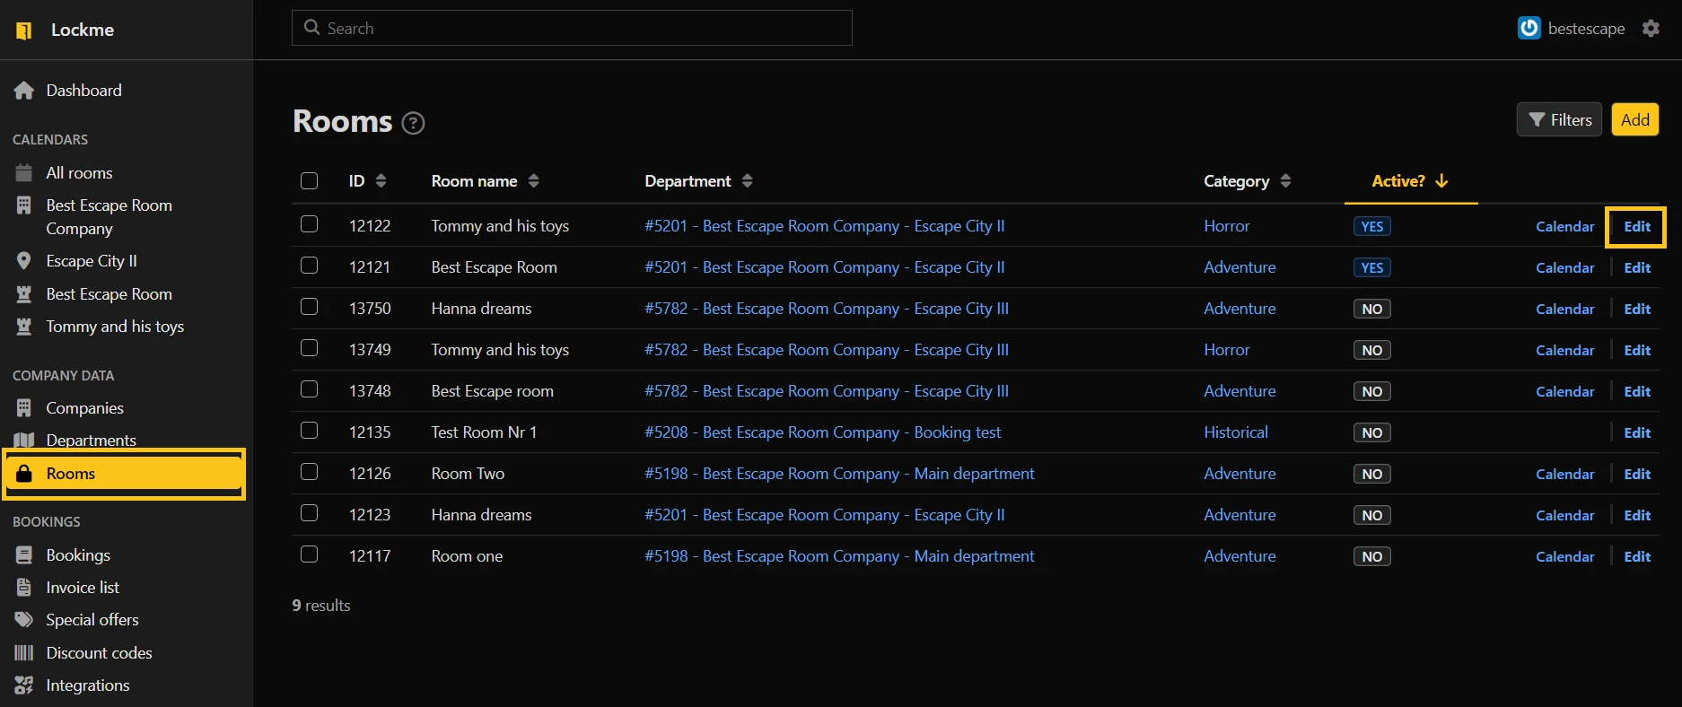Click the Lockme logo icon
1682x707 pixels.
click(24, 31)
